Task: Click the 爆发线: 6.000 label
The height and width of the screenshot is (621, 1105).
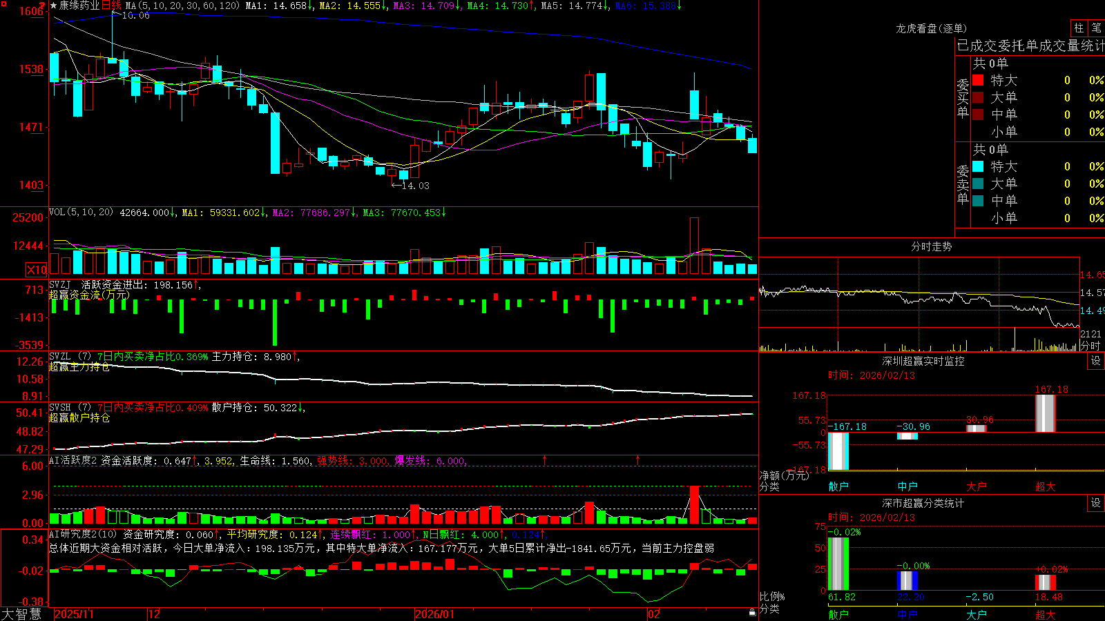Action: click(430, 460)
